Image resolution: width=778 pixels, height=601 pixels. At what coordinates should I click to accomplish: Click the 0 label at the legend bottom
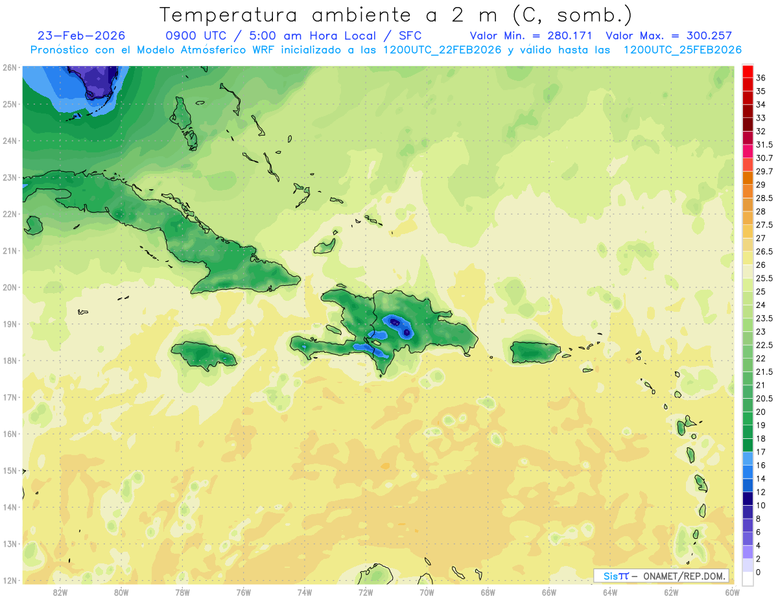758,572
